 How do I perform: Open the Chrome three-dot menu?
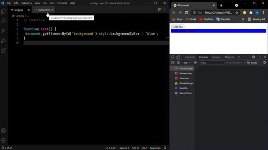click(263, 12)
